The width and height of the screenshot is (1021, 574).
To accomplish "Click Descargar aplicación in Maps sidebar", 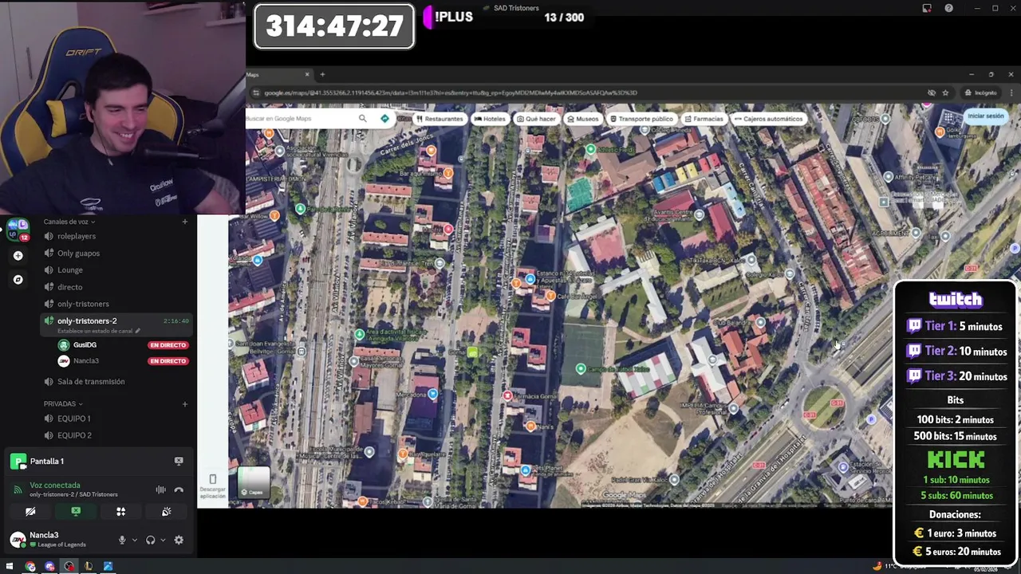I will pos(212,487).
